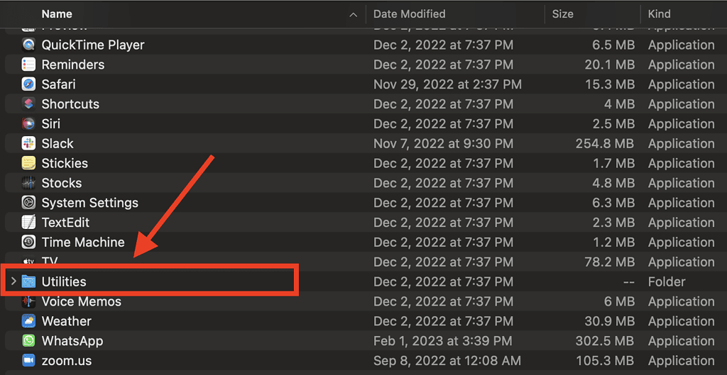Select the Stocks app icon

coord(28,183)
